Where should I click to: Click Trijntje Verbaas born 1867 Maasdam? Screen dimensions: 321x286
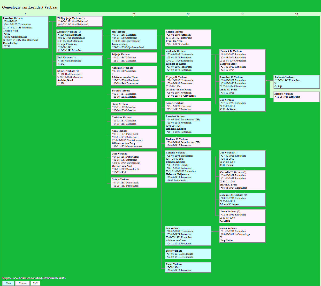click(134, 58)
